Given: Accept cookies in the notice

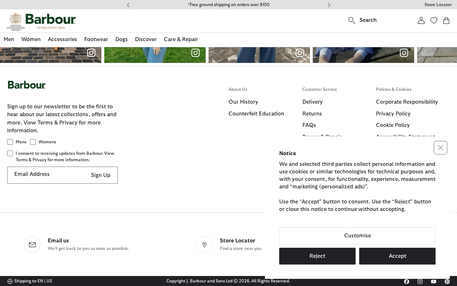Looking at the screenshot, I should (x=397, y=256).
